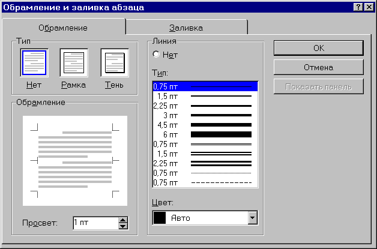Select the 0,75 пт dashed line style
Screen dimensions: 377x249
coord(205,182)
